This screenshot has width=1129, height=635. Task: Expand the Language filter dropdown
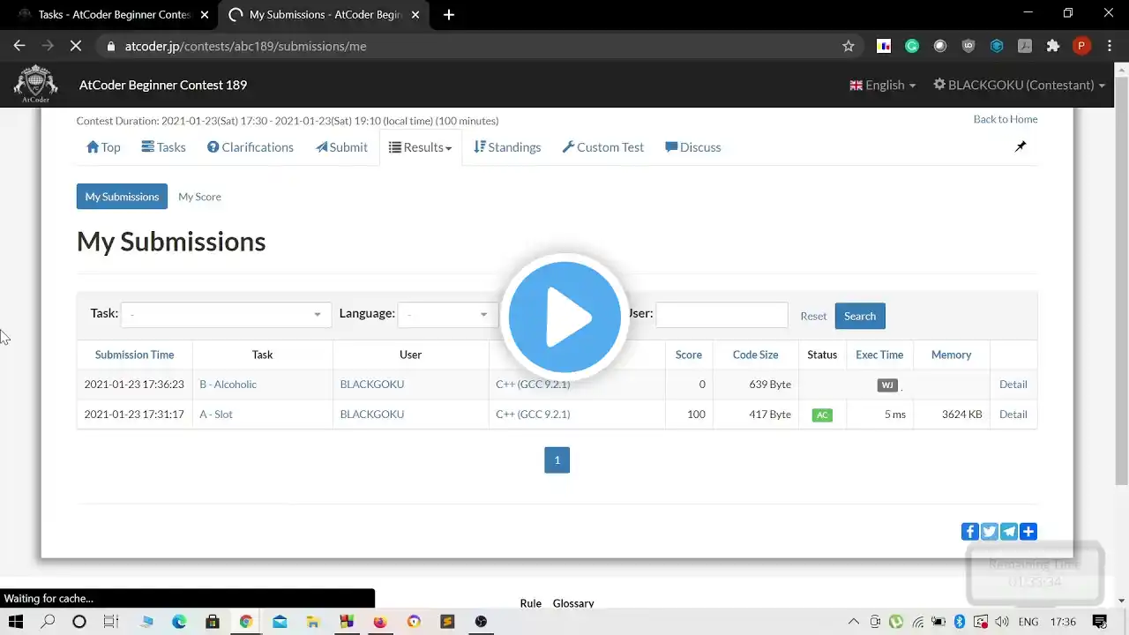click(x=448, y=315)
